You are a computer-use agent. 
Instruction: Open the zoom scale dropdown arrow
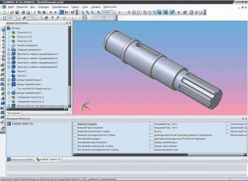[114, 12]
